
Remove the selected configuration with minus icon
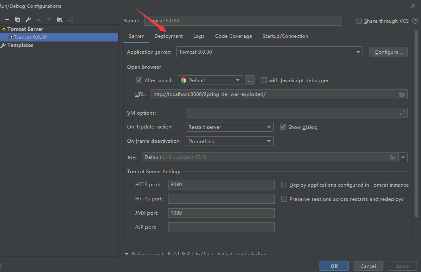point(7,20)
